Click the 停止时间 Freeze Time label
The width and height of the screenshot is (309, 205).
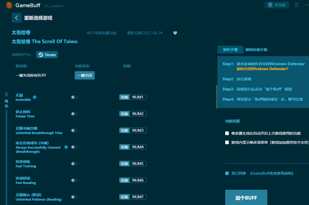(x=25, y=114)
